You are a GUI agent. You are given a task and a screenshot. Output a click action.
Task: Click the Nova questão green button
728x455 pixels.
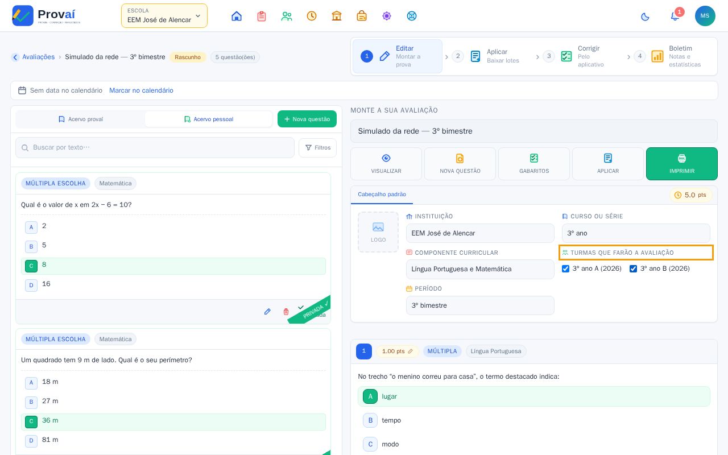[307, 119]
